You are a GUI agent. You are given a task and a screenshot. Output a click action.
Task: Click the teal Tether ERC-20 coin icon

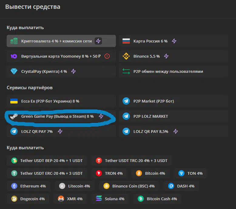pos(14,173)
